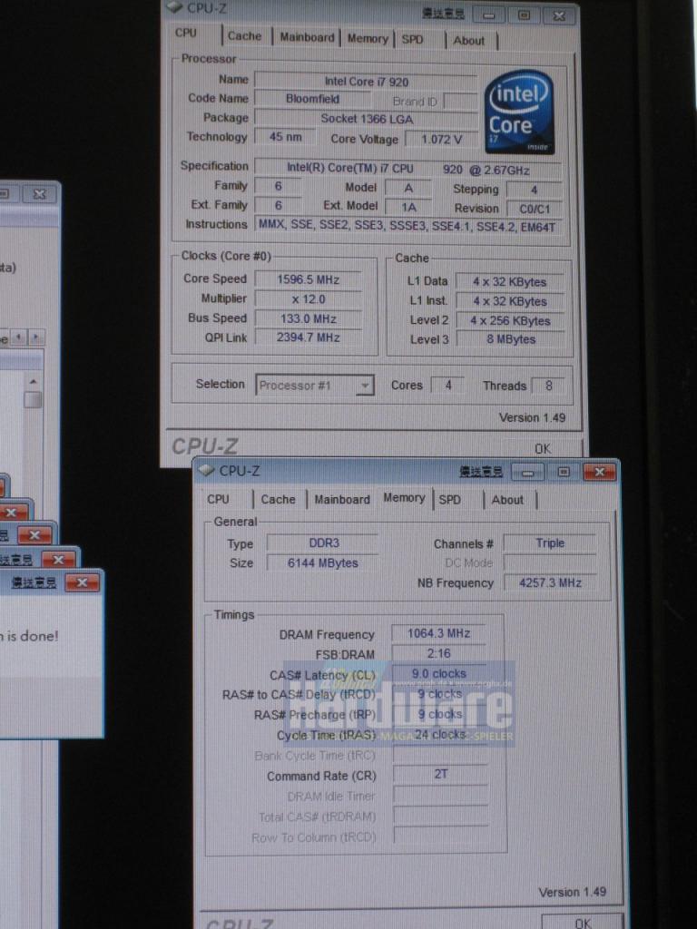Switch to the CPU tab in the lower CPU-Z window

point(218,499)
